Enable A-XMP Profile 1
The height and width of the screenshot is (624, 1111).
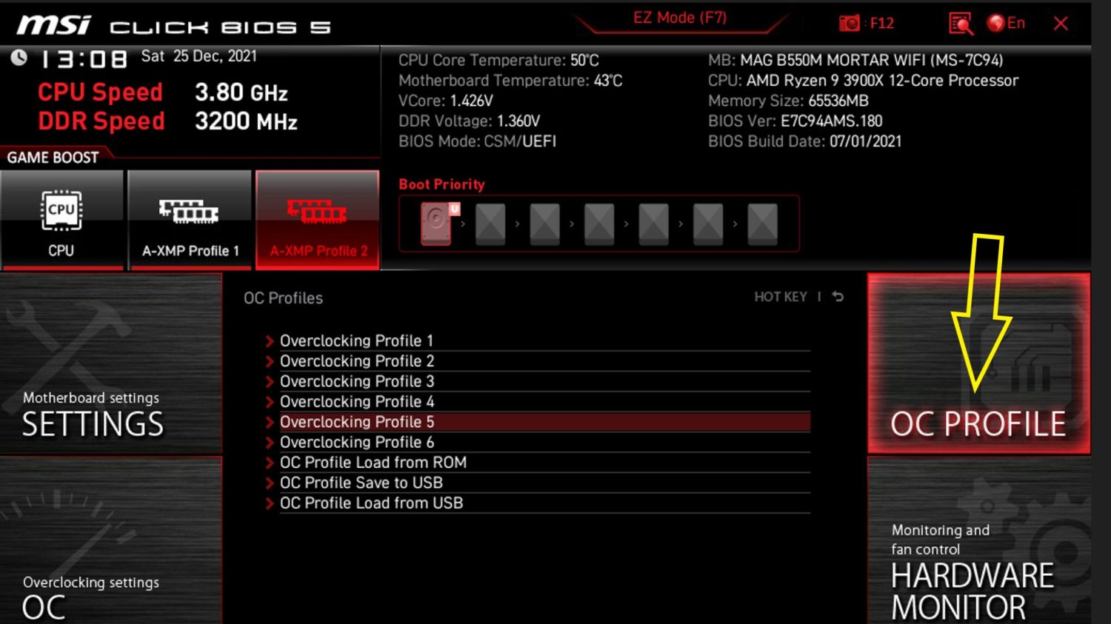coord(190,220)
